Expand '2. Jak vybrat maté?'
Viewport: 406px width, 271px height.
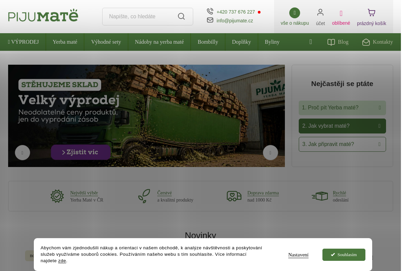pos(342,126)
